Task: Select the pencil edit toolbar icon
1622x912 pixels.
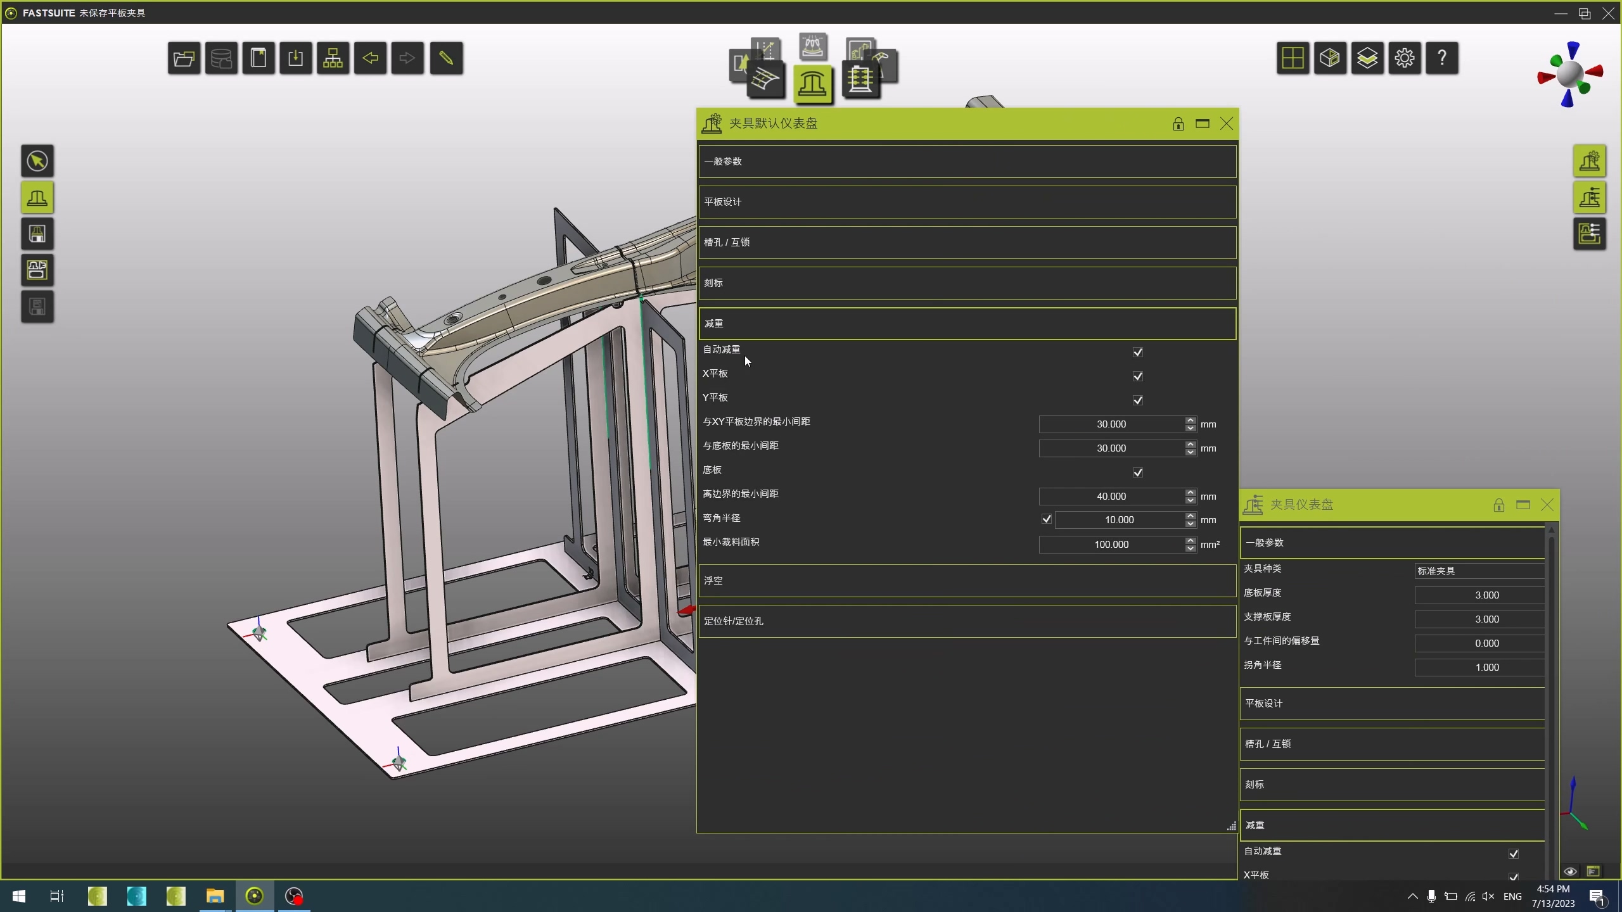Action: [x=446, y=58]
